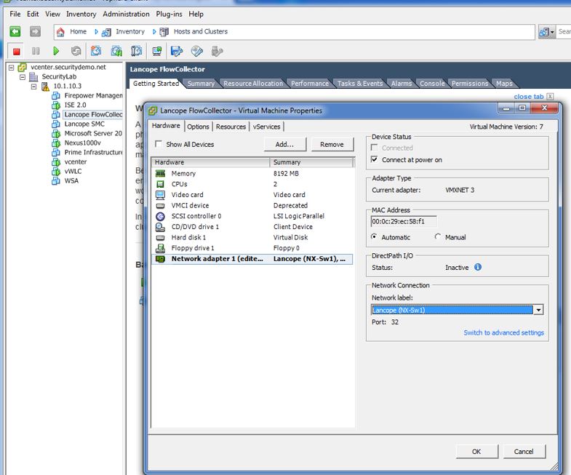Switch to Options tab in properties dialog

(198, 127)
